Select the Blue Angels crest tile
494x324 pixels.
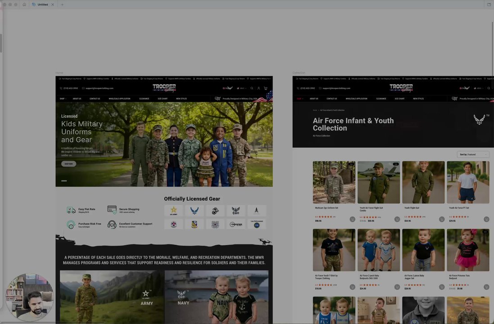[195, 224]
